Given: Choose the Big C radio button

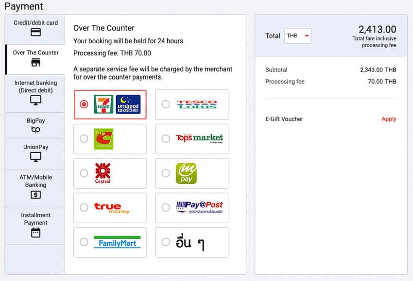Looking at the screenshot, I should [84, 139].
